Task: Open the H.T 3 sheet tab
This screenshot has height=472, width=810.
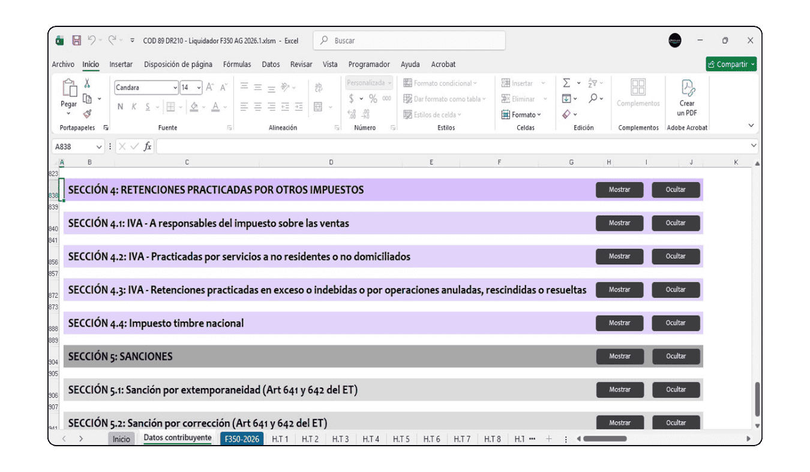Action: pos(340,439)
